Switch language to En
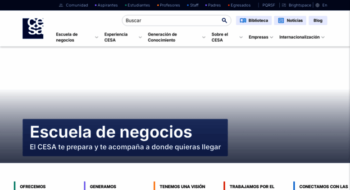Screen dimensions: 350x190 coord(325,5)
